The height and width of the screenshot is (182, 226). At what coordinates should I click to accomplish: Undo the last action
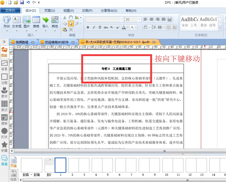click(x=28, y=2)
